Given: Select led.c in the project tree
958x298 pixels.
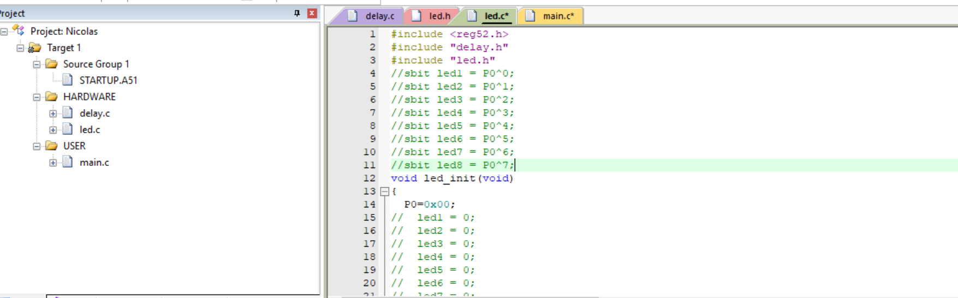Looking at the screenshot, I should coord(90,129).
